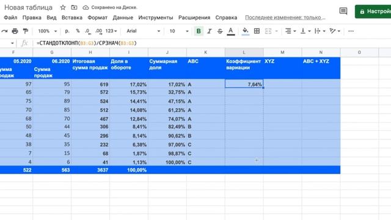Open more formats 123 dropdown

[x=111, y=31]
